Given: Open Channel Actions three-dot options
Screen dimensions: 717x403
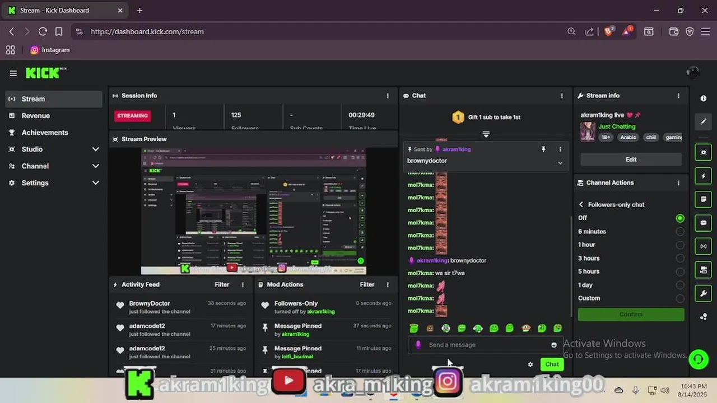Looking at the screenshot, I should click(x=678, y=183).
